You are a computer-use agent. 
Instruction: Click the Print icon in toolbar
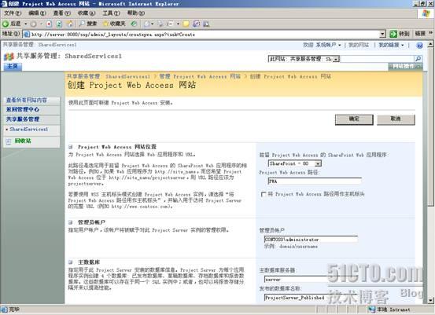[160, 24]
